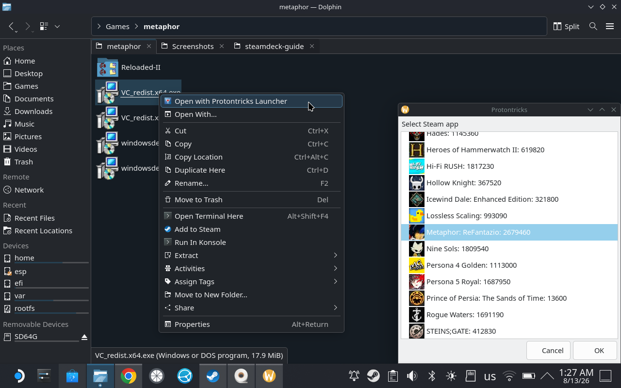Click the Games breadcrumb in the location bar
The height and width of the screenshot is (388, 621).
coord(117,26)
